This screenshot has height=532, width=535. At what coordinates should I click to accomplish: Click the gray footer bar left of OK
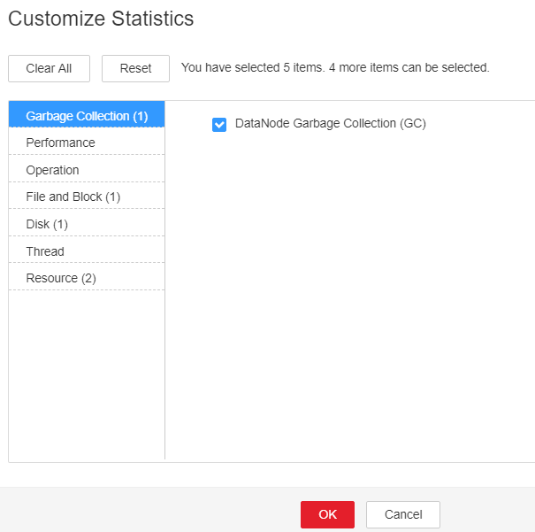click(150, 510)
